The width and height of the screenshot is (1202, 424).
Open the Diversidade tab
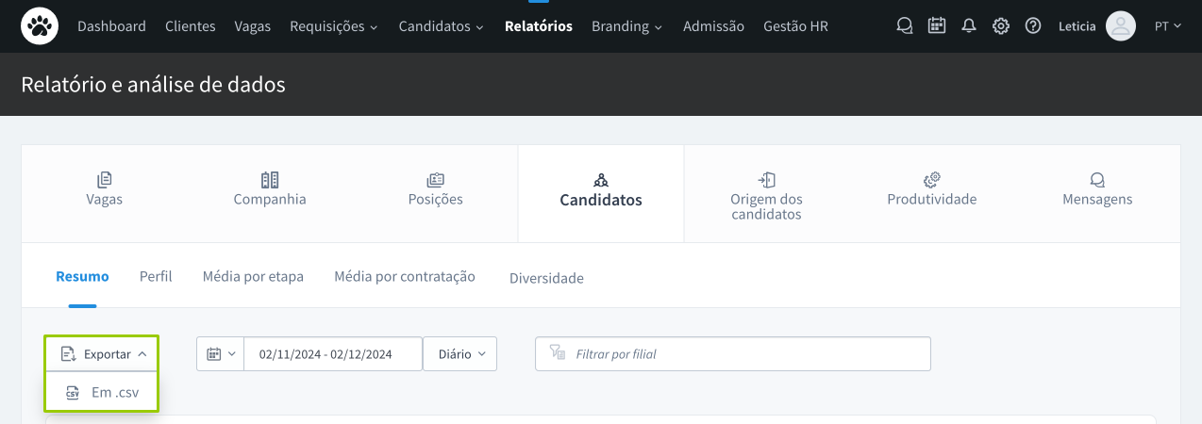click(x=546, y=278)
